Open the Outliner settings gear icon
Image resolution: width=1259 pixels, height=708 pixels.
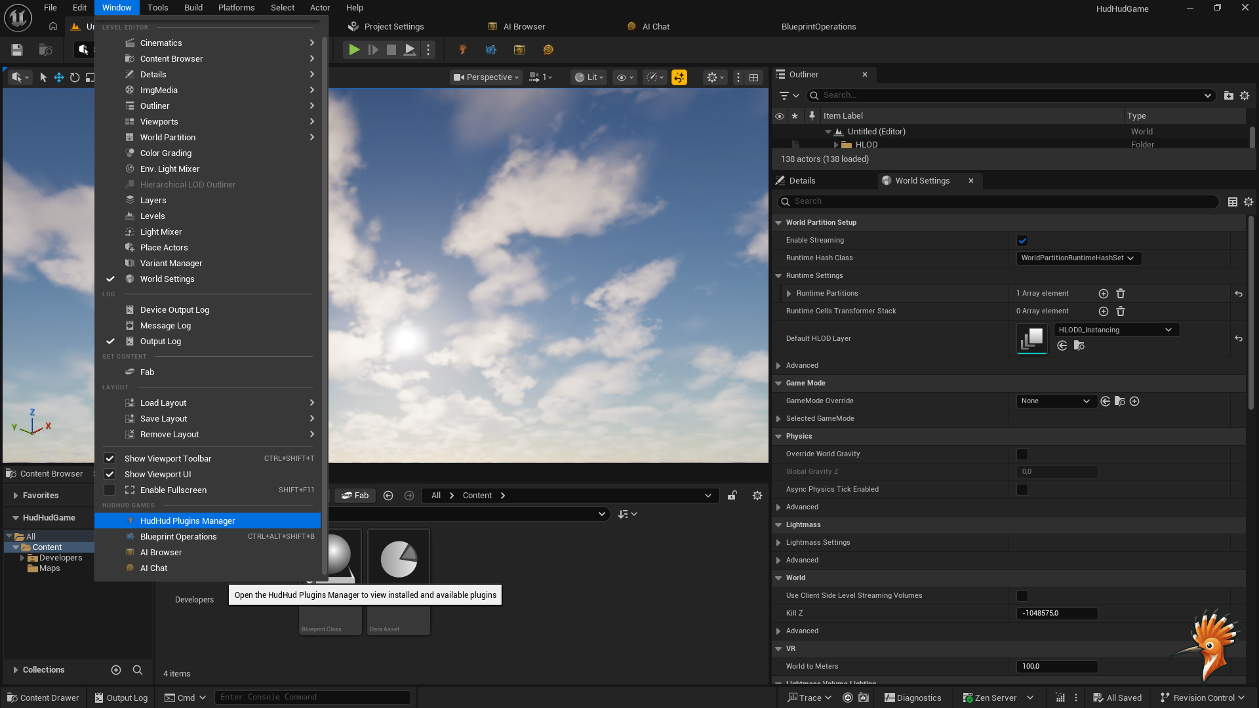[1245, 96]
